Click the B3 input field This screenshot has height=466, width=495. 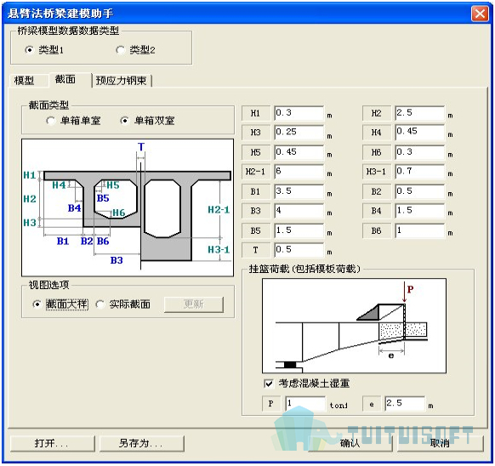(x=299, y=211)
